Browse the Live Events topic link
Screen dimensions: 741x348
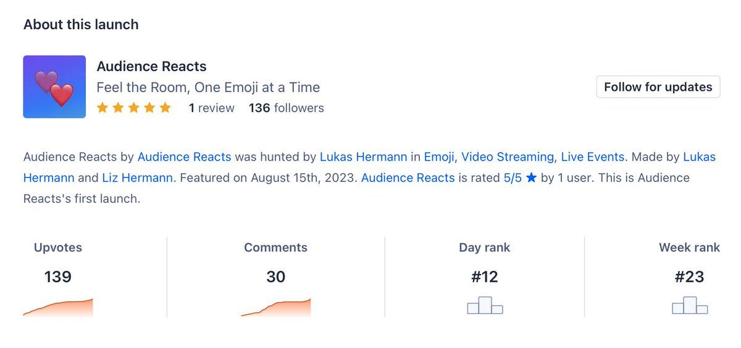pos(593,157)
